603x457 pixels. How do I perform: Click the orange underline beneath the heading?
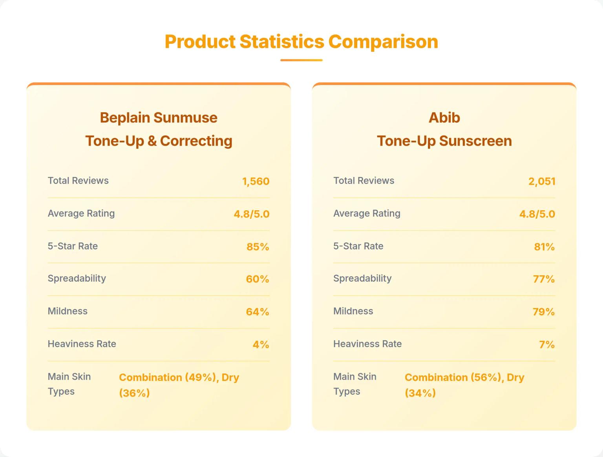pos(301,60)
